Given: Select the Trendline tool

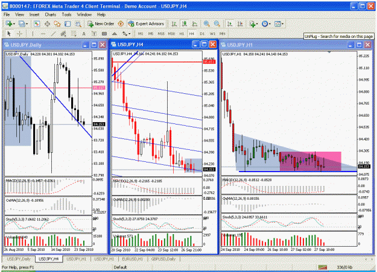Looking at the screenshot, I should click(53, 34).
